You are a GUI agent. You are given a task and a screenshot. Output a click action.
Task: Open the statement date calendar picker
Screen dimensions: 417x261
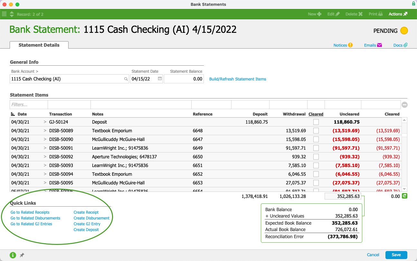(x=160, y=79)
